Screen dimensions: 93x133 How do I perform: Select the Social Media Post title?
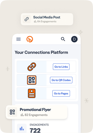[47, 17]
